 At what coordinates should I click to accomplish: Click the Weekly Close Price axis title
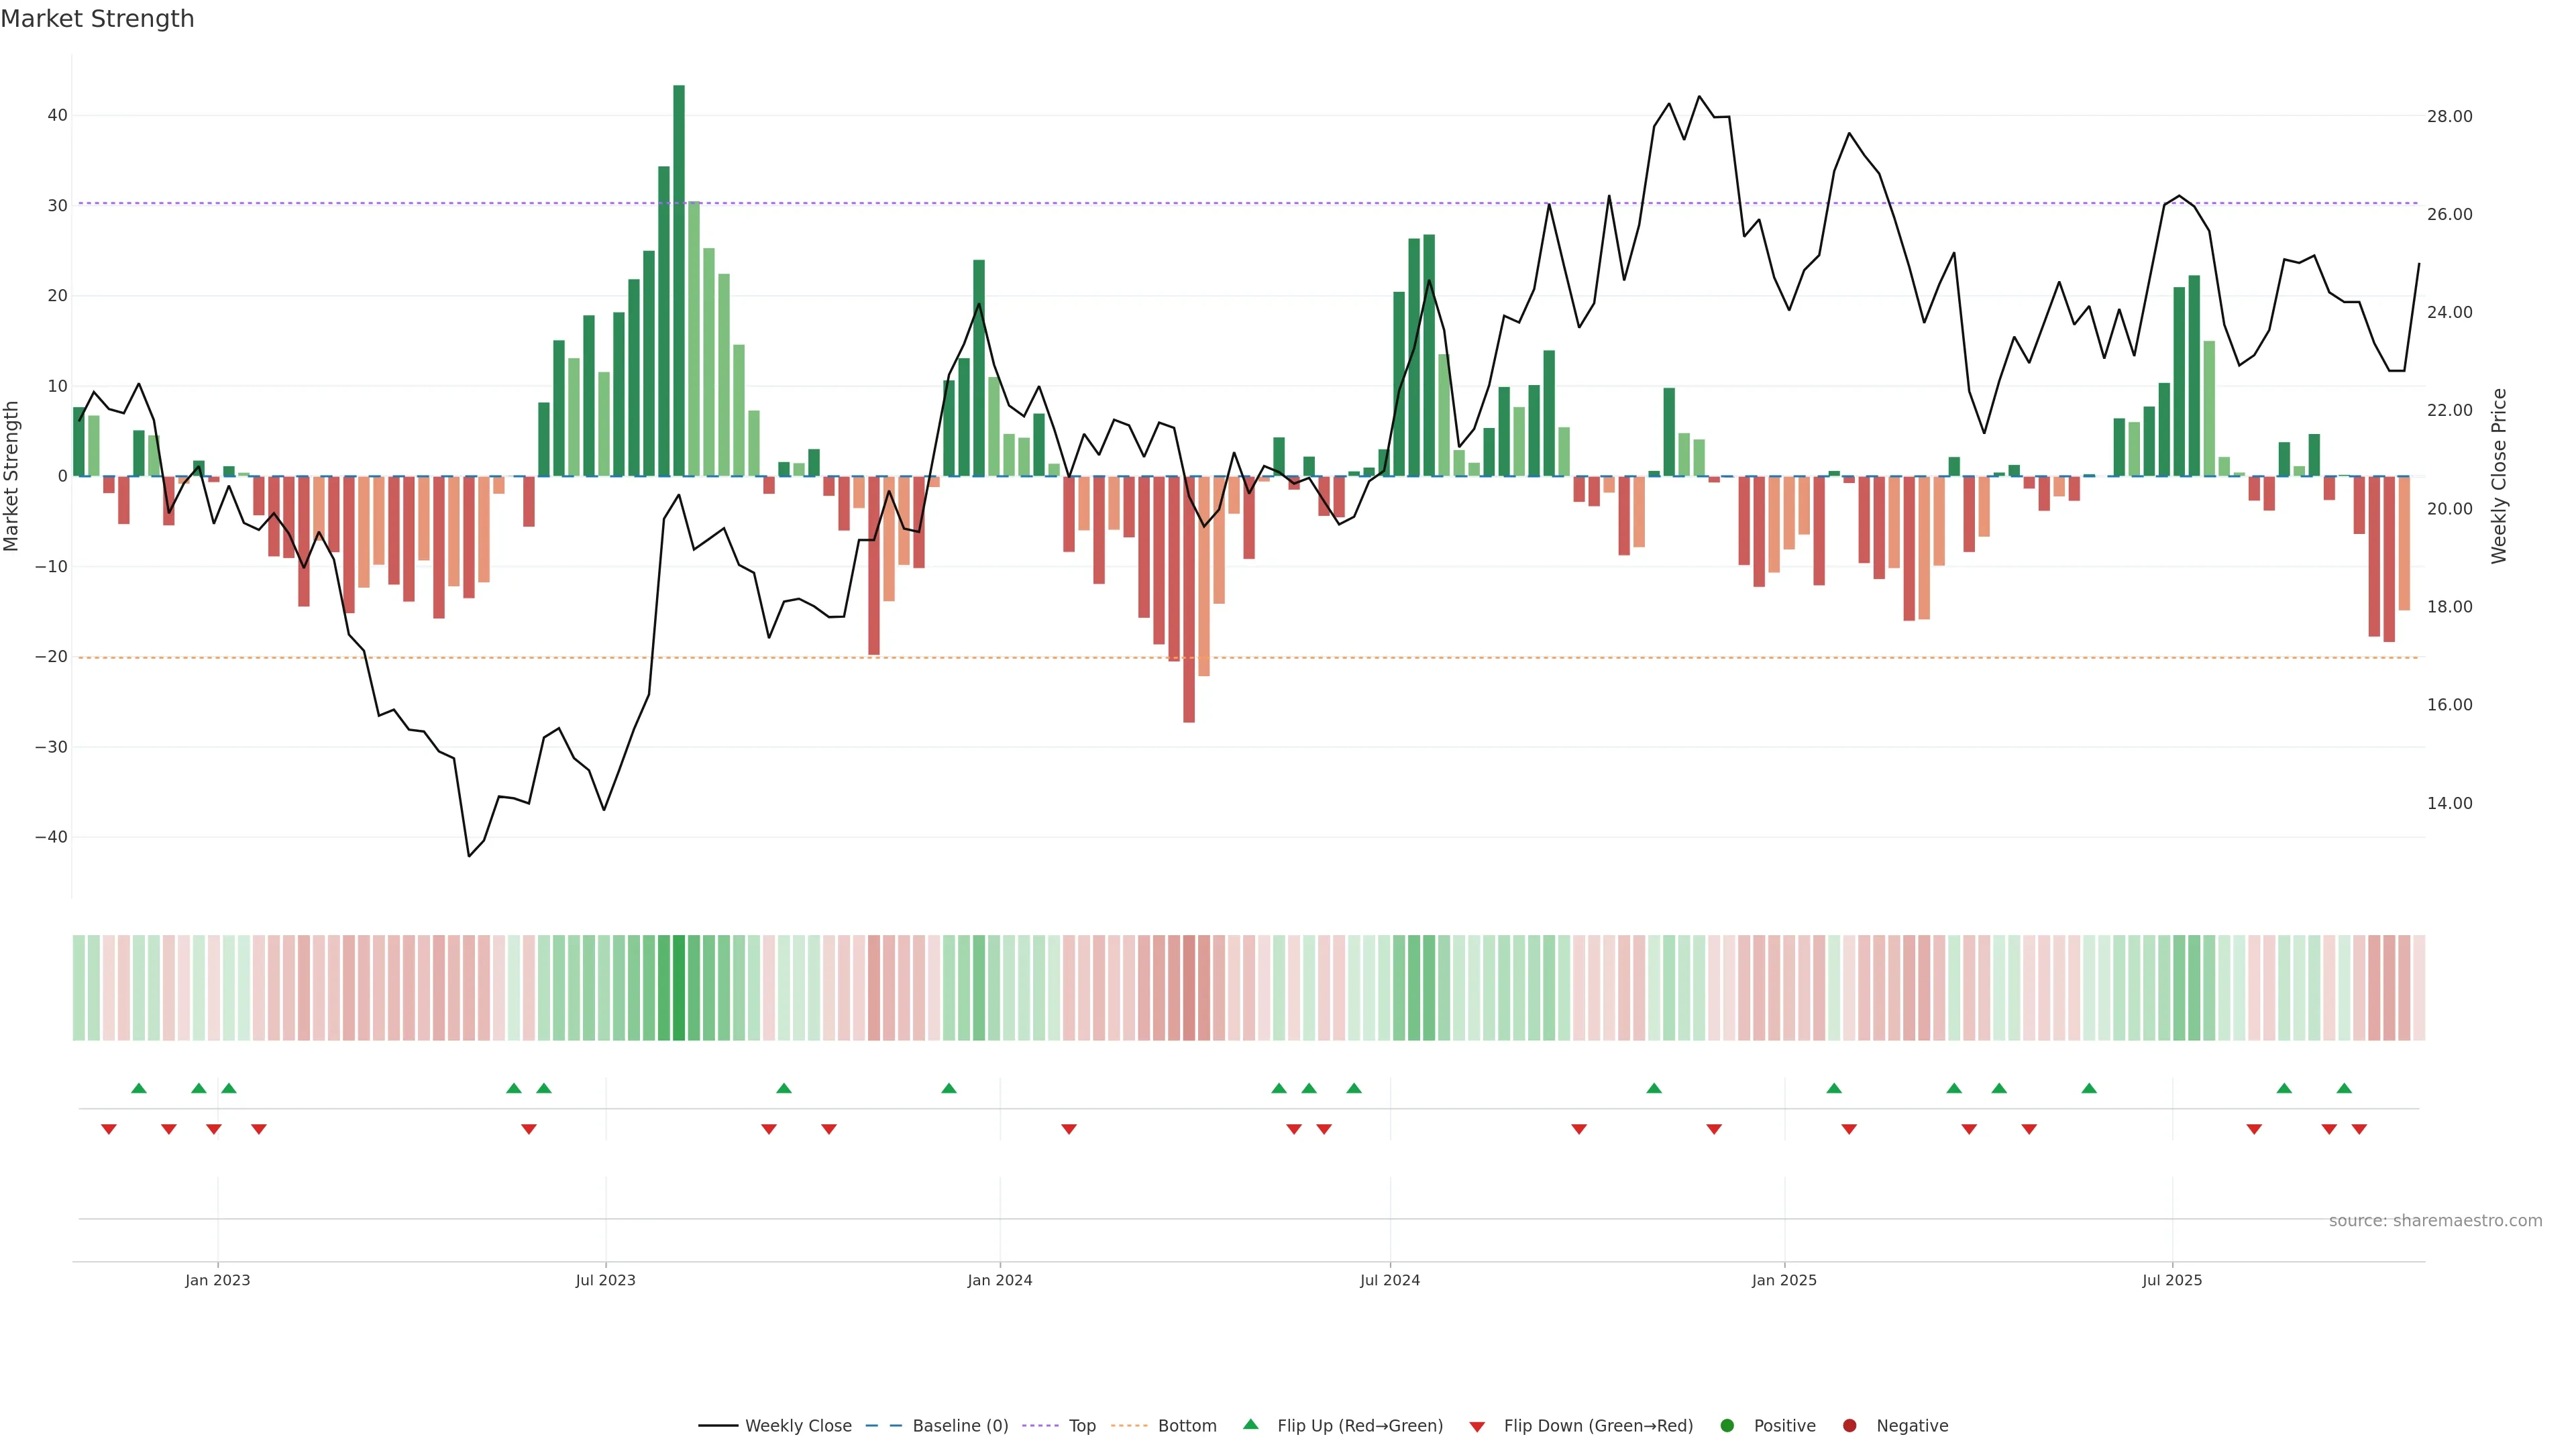pos(2499,476)
